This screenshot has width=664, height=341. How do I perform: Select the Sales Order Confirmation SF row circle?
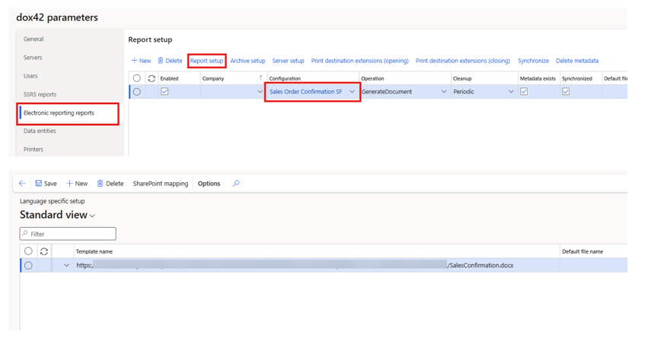(x=137, y=92)
